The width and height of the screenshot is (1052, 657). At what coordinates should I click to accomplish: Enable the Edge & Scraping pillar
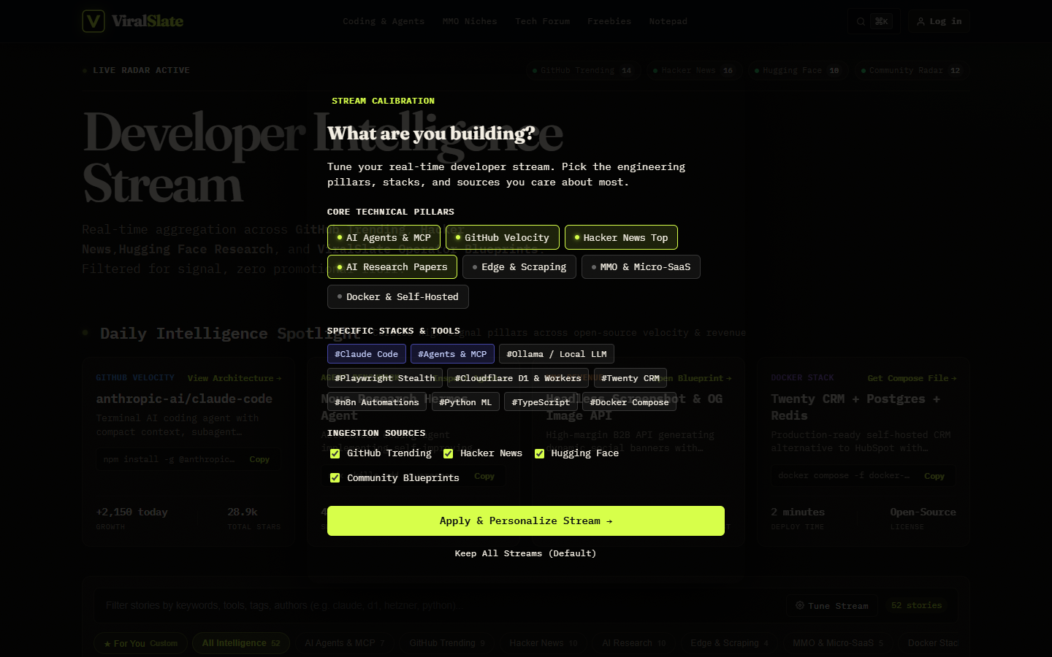tap(519, 266)
